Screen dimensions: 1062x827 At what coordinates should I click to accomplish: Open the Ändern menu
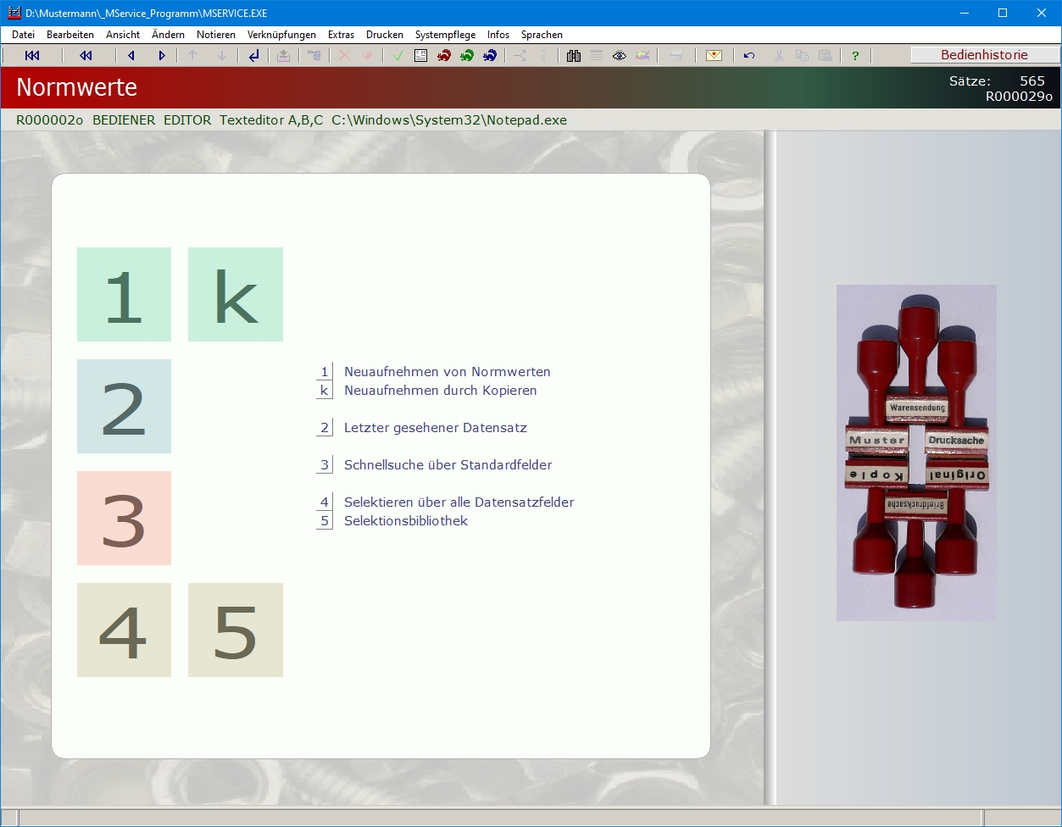[169, 35]
